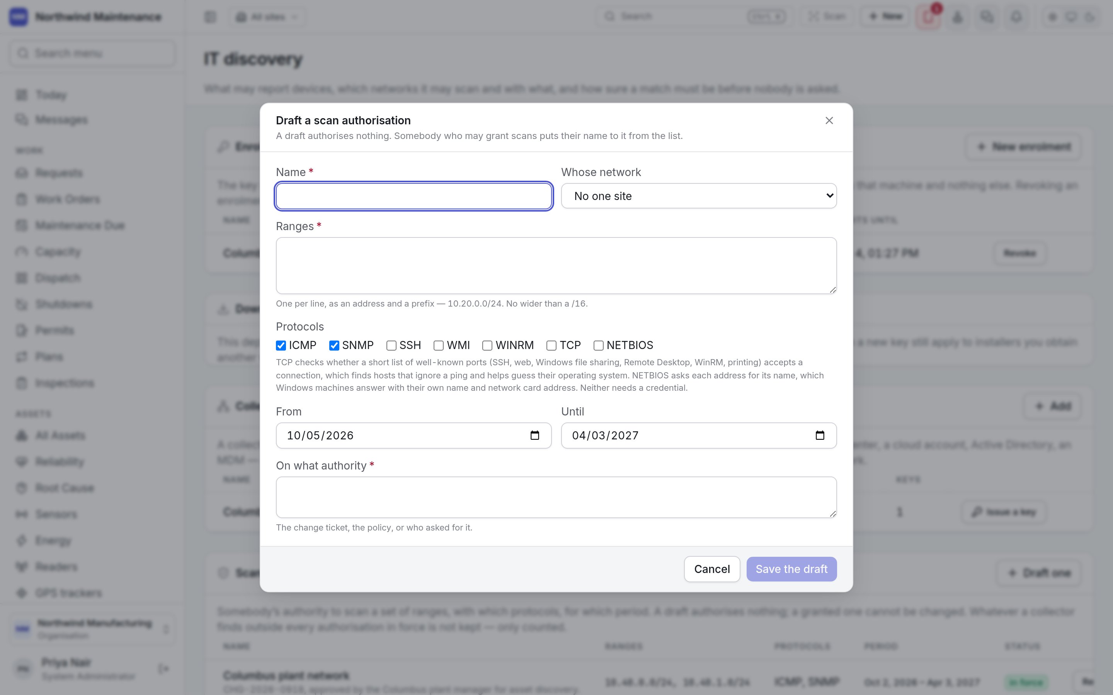Click the Revoke button behind the dialog

tap(1019, 253)
